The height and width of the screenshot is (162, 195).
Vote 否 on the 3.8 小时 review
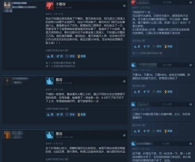(x=146, y=92)
